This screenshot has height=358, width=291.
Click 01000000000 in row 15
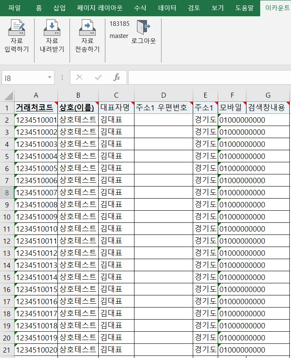(242, 277)
